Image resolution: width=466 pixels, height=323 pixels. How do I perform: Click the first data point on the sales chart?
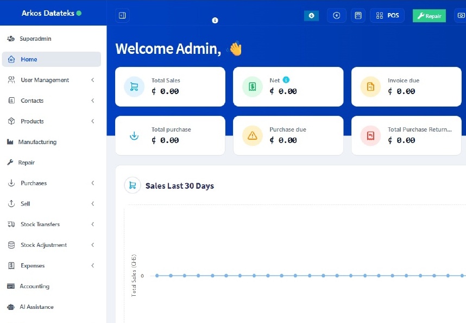(157, 276)
